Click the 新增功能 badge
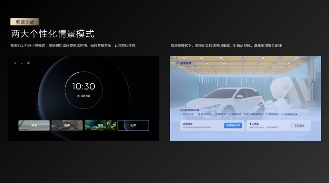This screenshot has height=183, width=329. [25, 22]
